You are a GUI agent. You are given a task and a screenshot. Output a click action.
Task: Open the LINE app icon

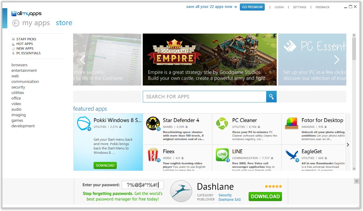pyautogui.click(x=222, y=155)
